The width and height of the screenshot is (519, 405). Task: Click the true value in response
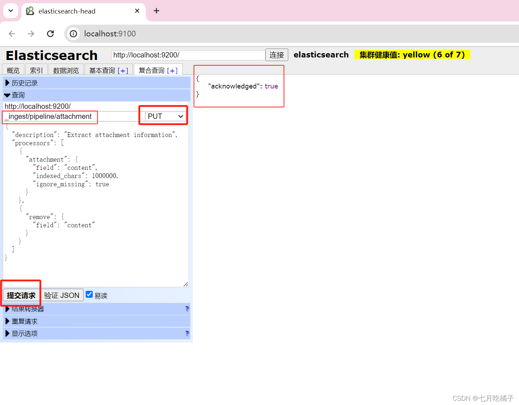coord(271,86)
